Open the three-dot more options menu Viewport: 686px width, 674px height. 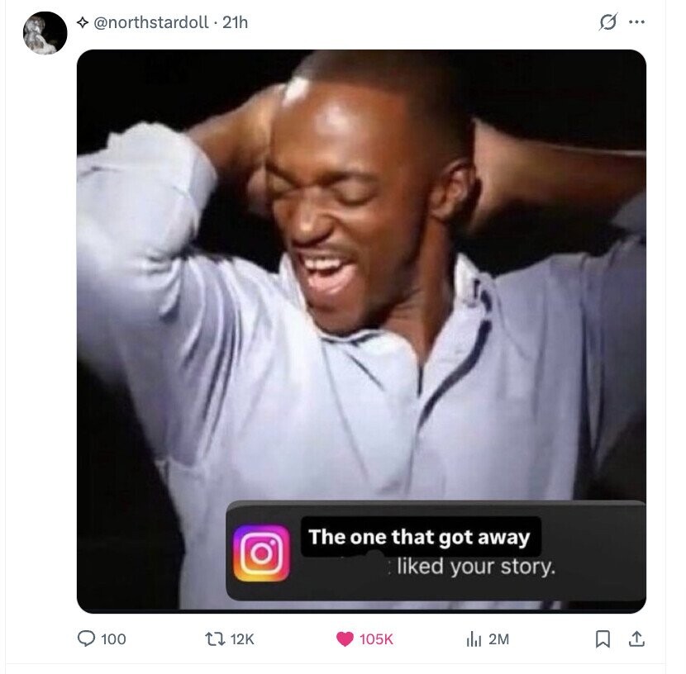(636, 22)
